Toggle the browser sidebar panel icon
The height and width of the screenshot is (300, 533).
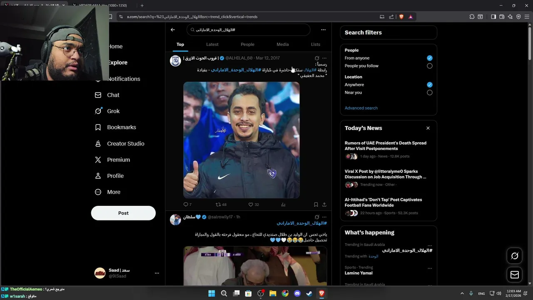(x=493, y=17)
